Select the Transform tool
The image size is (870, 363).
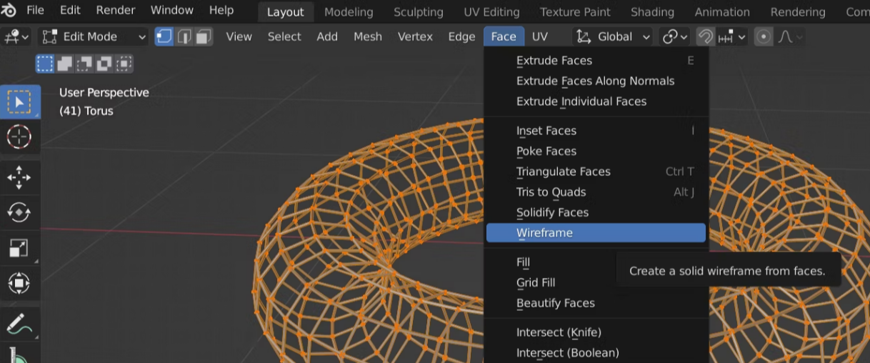19,282
